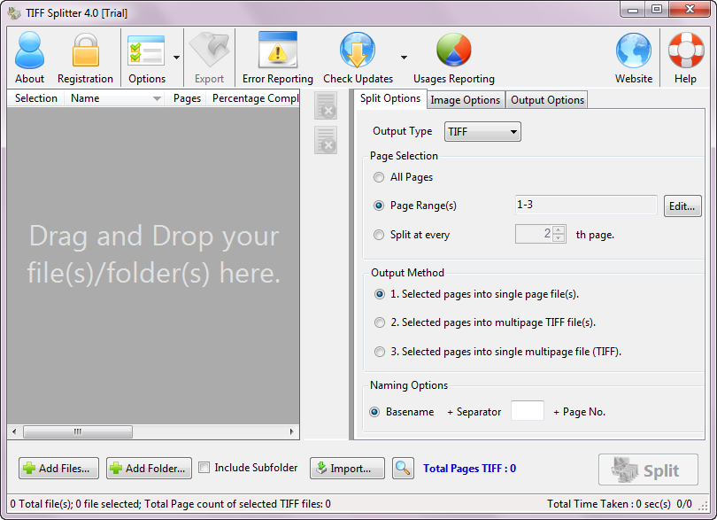Click the Error Reporting icon
717x520 pixels.
277,51
